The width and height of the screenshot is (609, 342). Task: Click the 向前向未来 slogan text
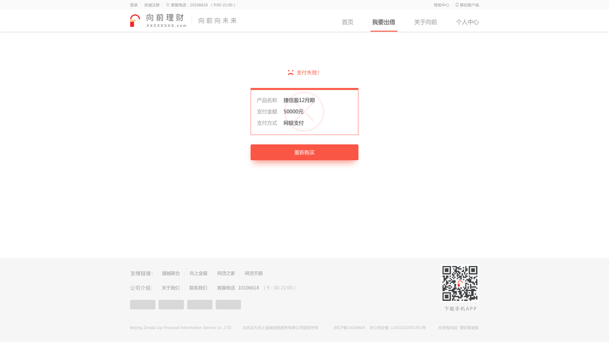[x=217, y=21]
